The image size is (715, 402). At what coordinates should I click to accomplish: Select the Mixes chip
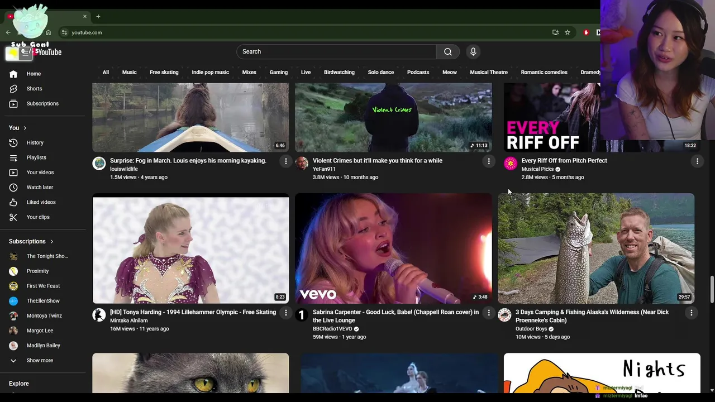click(x=249, y=72)
